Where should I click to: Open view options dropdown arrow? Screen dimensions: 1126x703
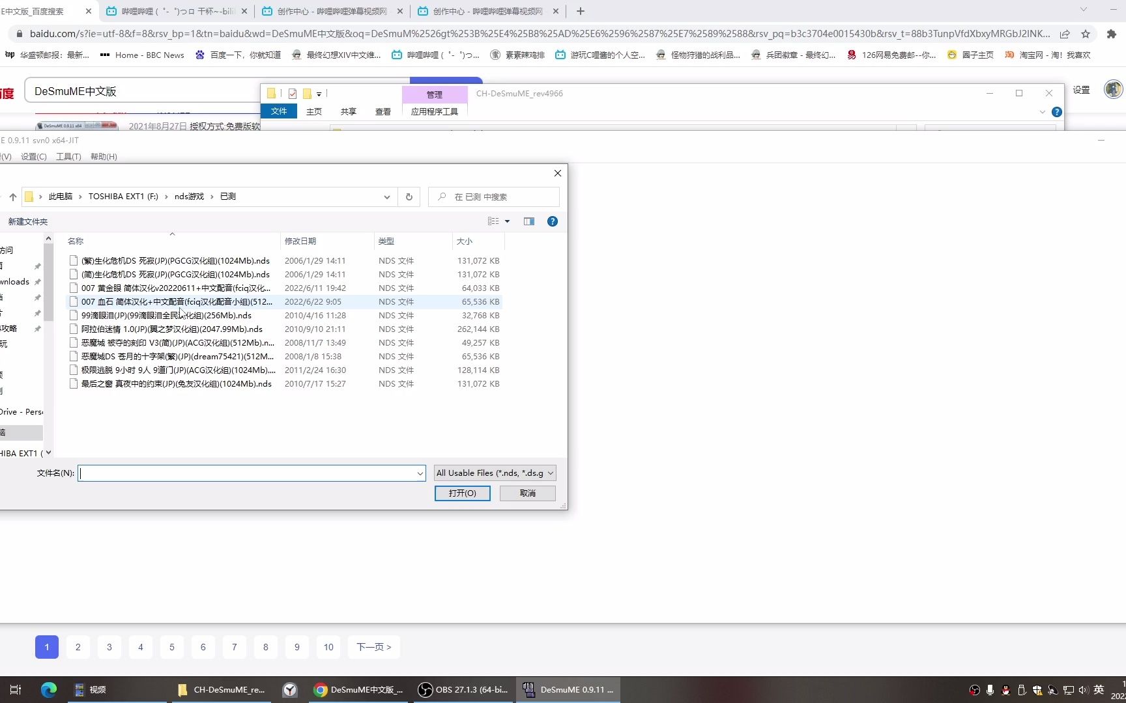click(508, 221)
